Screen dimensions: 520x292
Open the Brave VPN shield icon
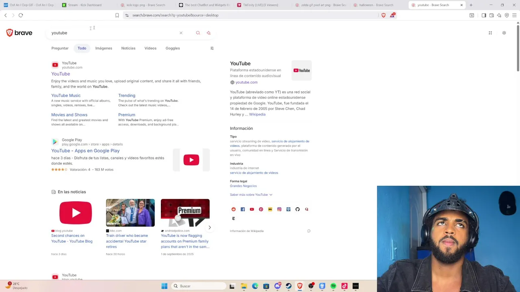click(x=507, y=15)
